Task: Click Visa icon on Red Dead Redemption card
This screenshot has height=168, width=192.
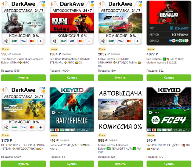Action: pos(72,41)
